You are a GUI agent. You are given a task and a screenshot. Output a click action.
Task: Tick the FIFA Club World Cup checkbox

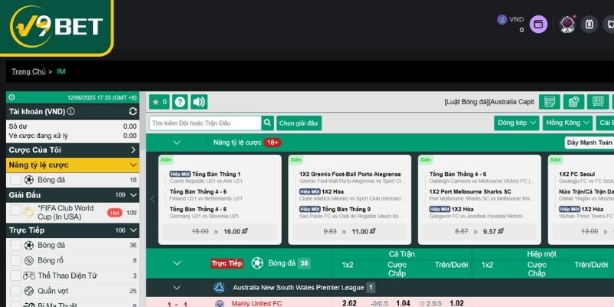click(15, 213)
